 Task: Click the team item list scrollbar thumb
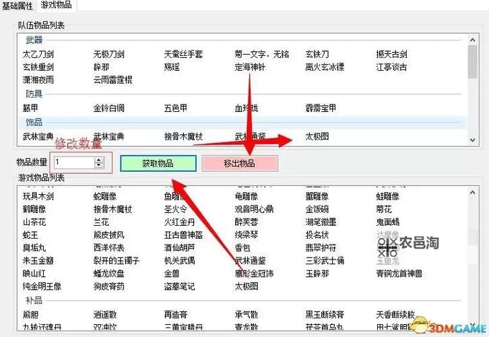click(472, 61)
